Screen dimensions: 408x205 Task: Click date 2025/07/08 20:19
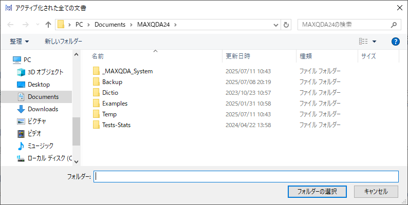[x=248, y=82]
